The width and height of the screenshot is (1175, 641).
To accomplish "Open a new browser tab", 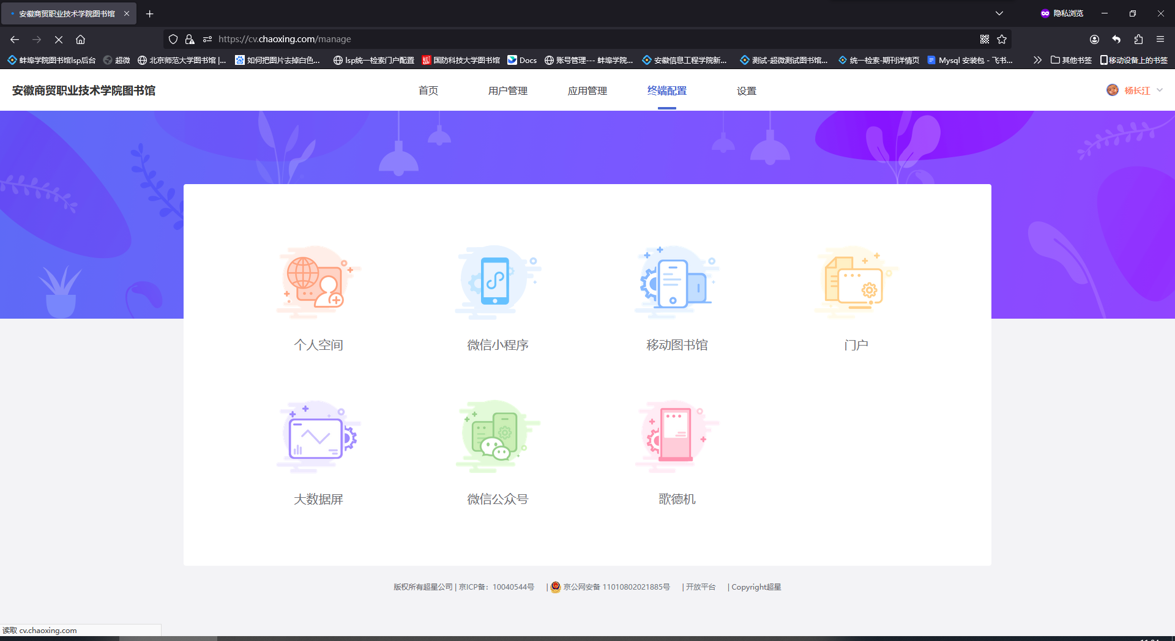I will (149, 13).
